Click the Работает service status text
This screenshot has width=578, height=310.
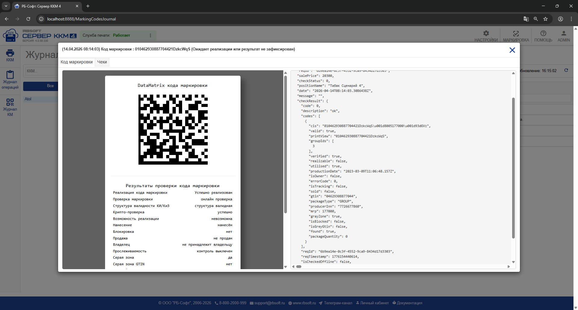coord(122,35)
